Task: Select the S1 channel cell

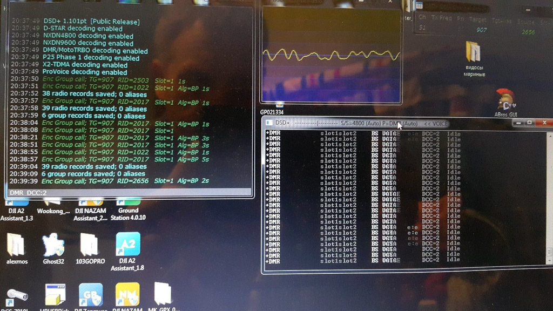Action: 422,28
